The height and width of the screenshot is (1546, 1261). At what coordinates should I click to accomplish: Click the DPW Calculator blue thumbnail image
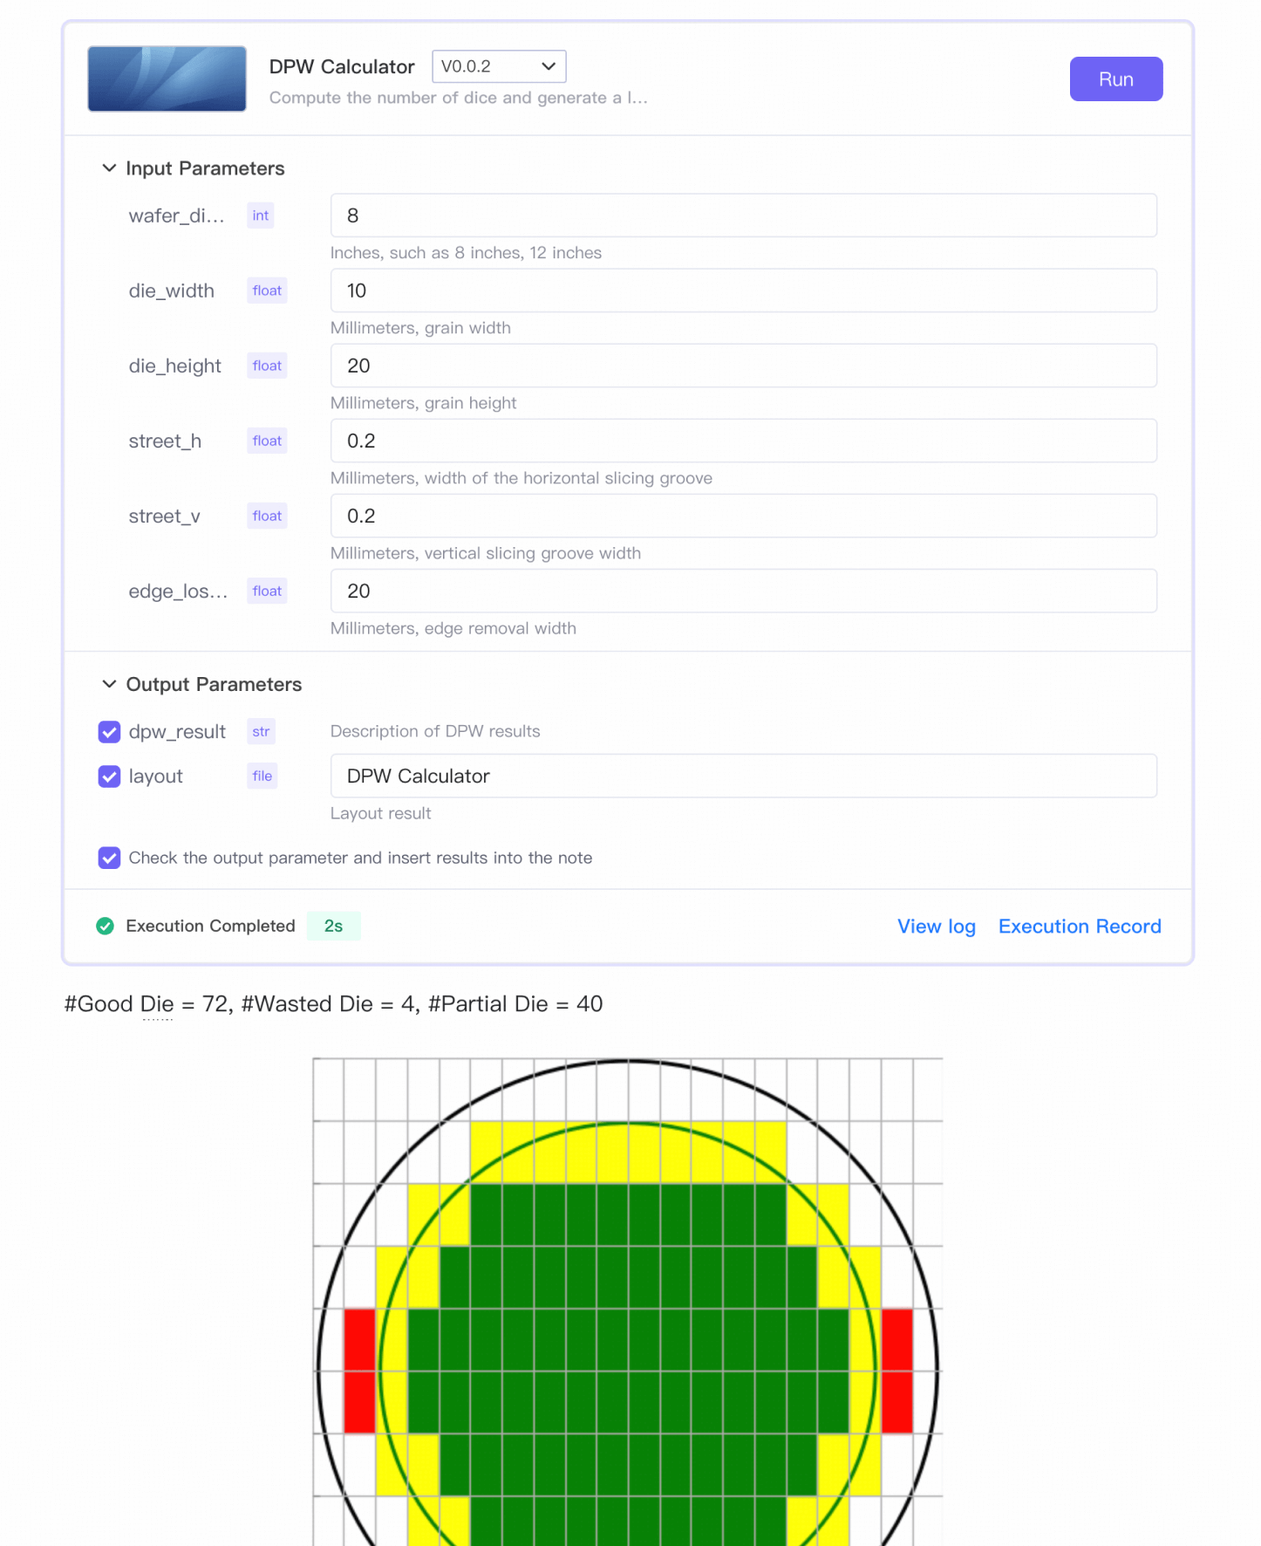pos(167,79)
